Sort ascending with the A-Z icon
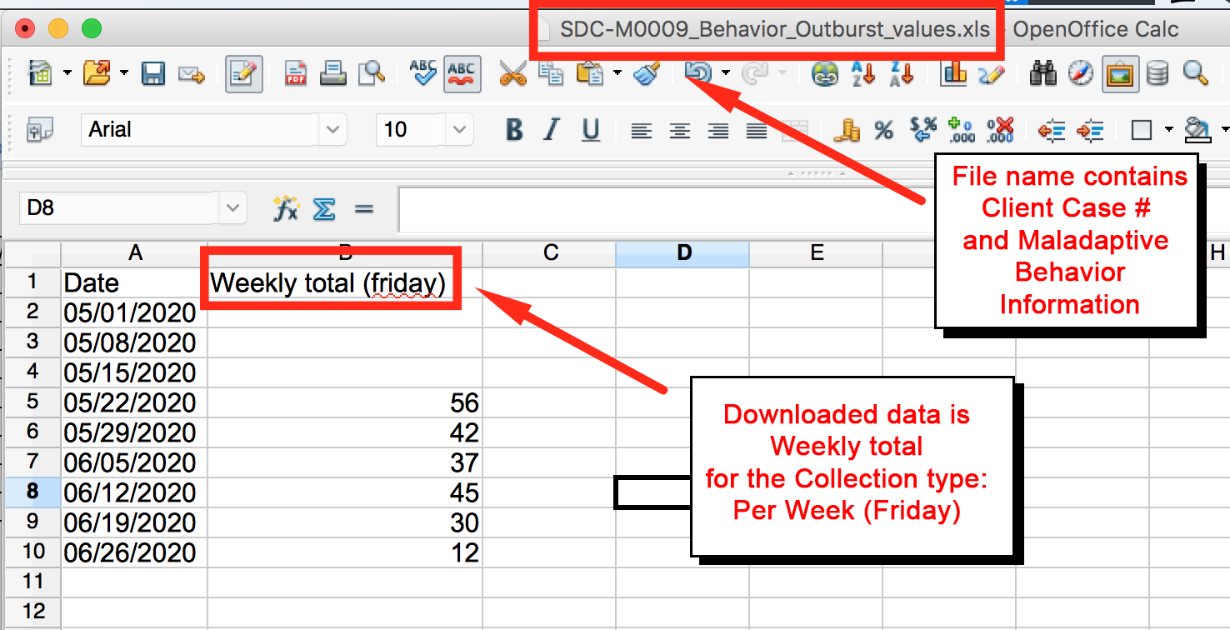Viewport: 1230px width, 630px height. [x=863, y=74]
